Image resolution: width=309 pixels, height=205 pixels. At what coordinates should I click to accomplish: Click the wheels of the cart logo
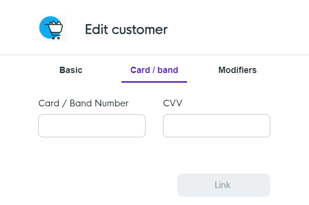coord(55,37)
